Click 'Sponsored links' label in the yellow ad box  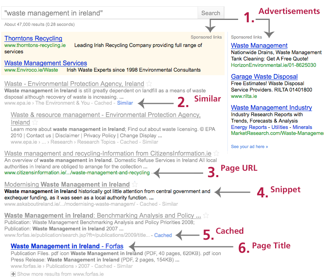coord(206,37)
